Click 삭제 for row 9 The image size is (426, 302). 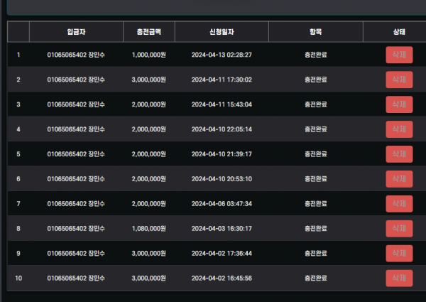tap(399, 253)
